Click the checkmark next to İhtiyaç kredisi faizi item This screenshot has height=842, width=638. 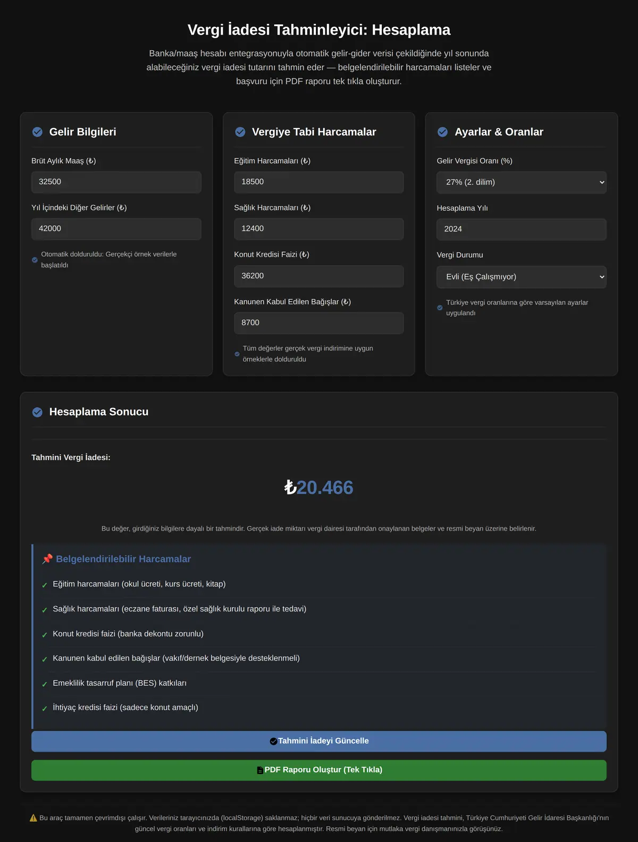pyautogui.click(x=45, y=708)
